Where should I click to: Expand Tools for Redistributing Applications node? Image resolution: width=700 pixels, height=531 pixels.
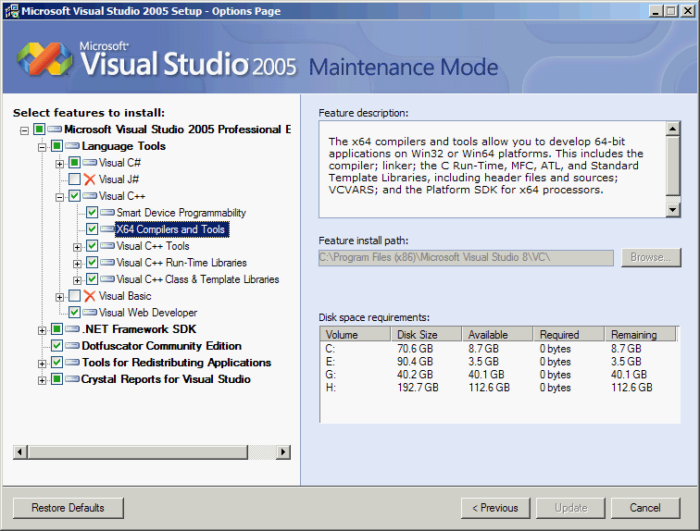click(42, 364)
